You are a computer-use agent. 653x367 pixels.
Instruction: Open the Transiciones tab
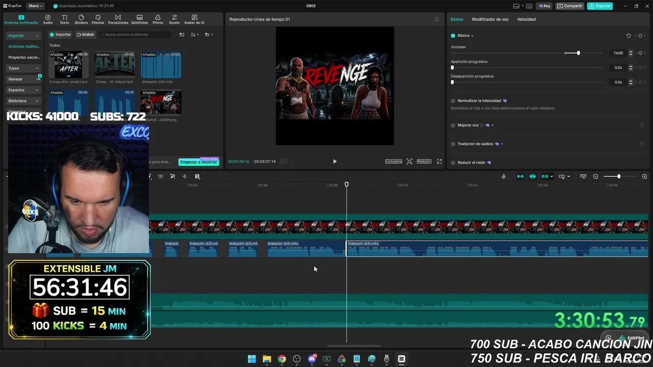[118, 19]
